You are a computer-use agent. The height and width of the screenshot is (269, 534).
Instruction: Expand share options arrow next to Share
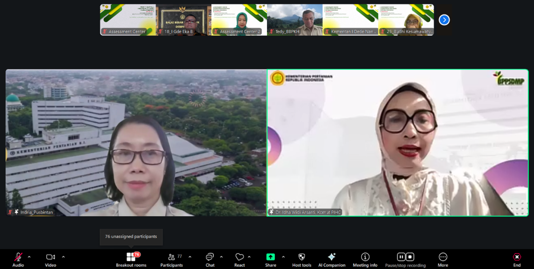(283, 257)
